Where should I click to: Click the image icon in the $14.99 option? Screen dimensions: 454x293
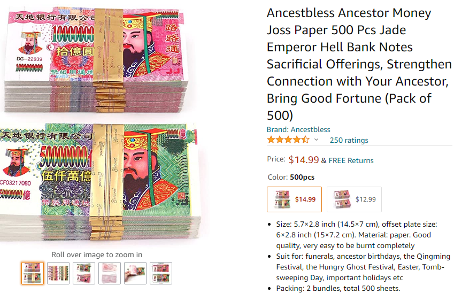[281, 199]
